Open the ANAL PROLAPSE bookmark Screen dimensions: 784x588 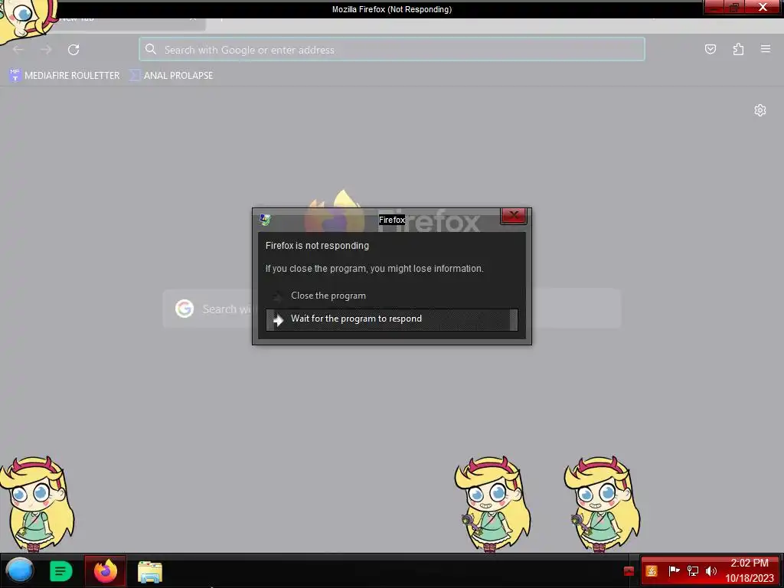[171, 76]
